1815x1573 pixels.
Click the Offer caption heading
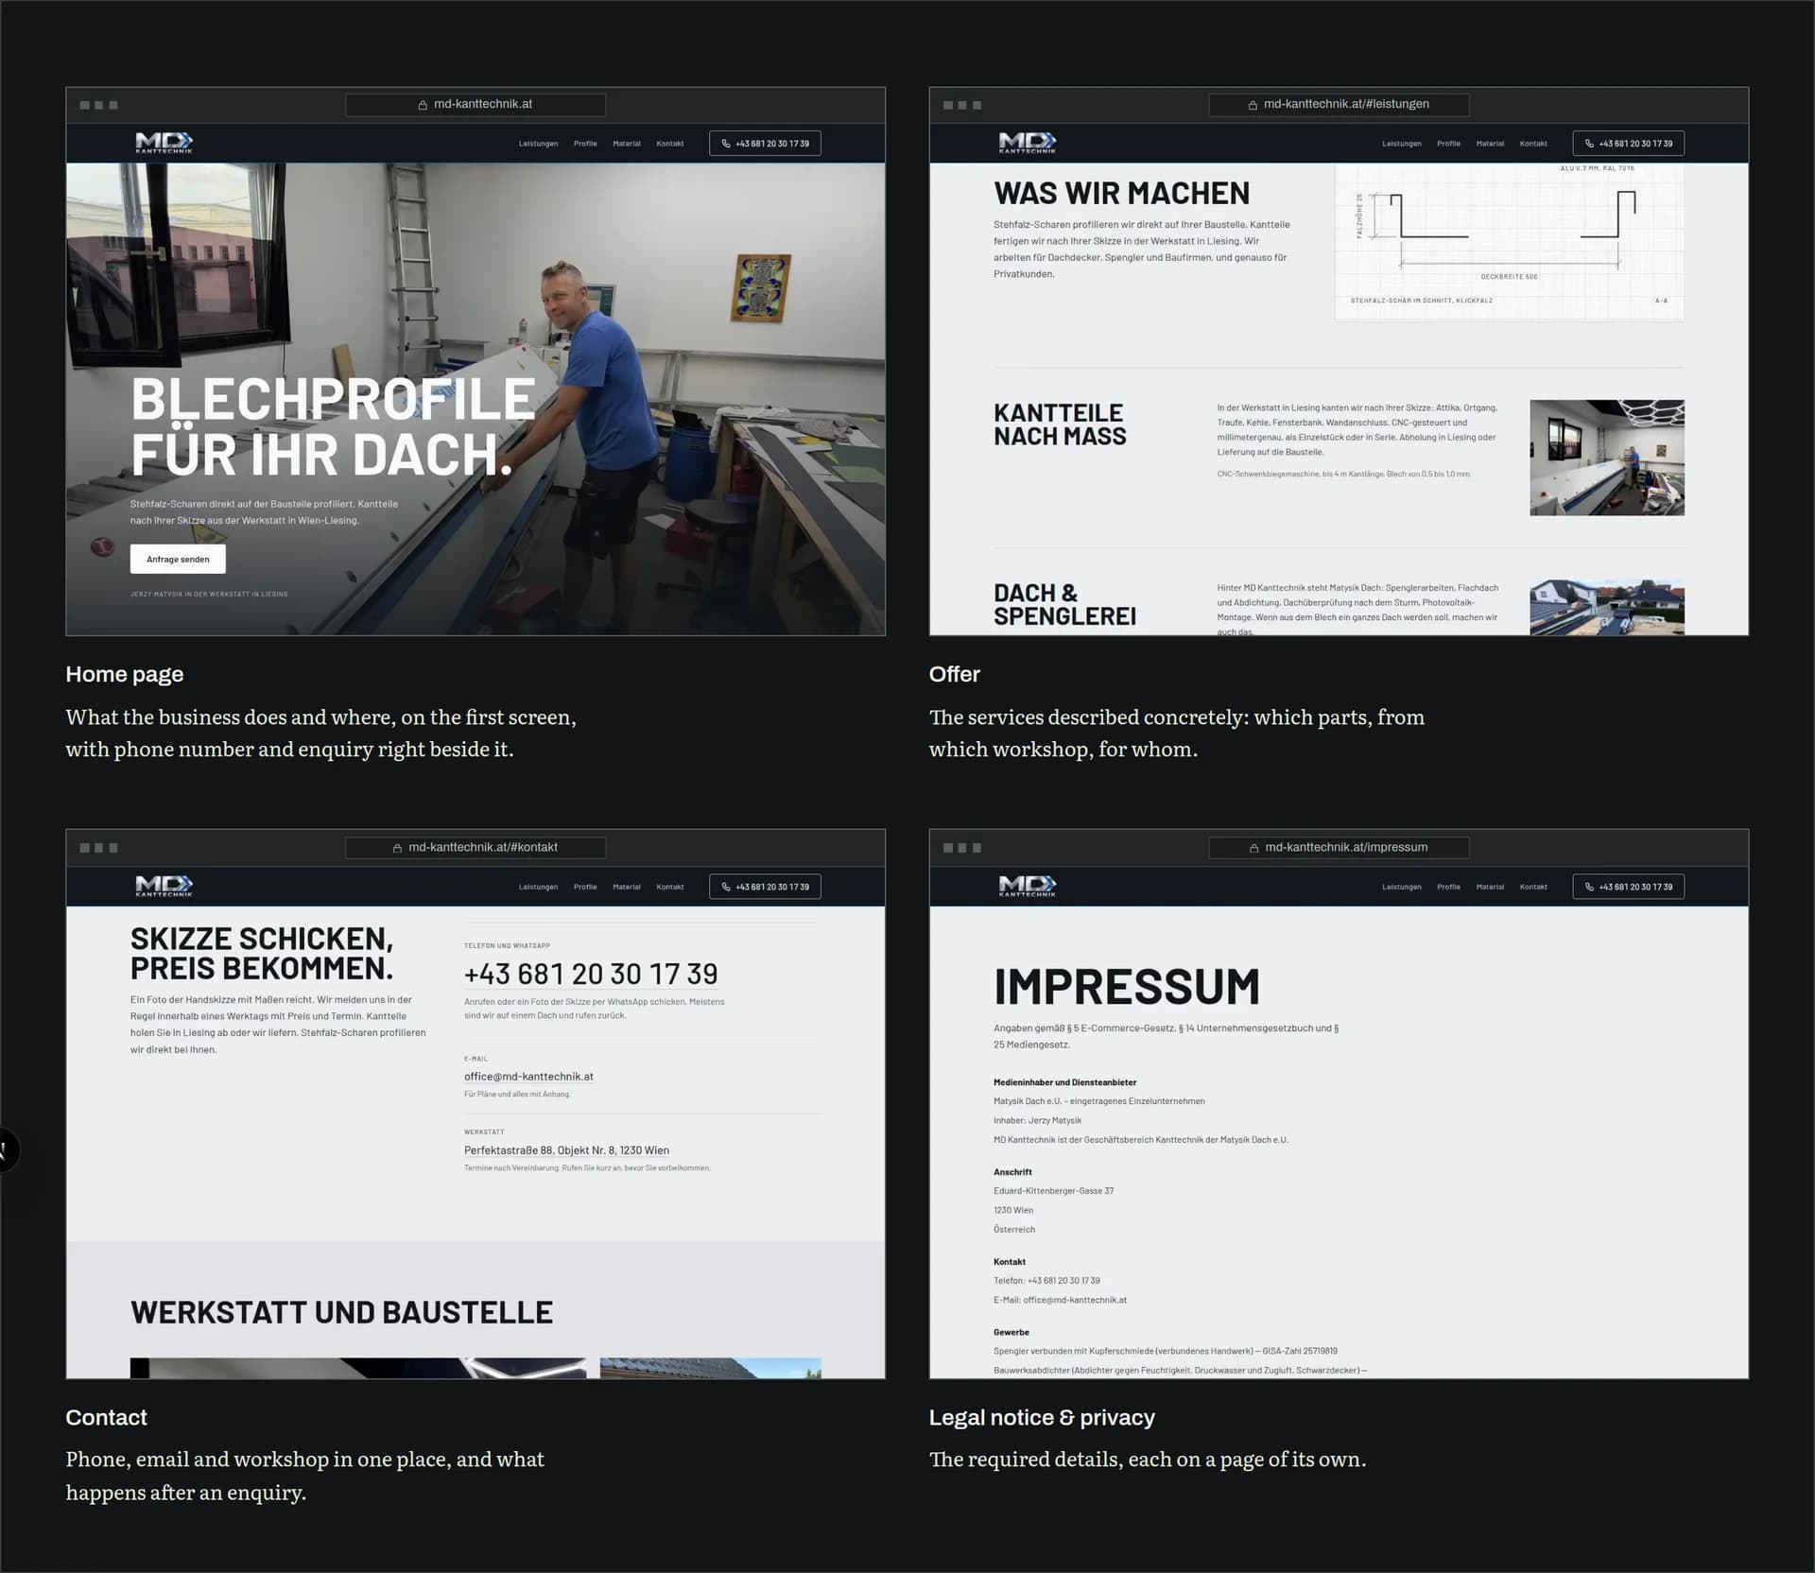click(954, 674)
